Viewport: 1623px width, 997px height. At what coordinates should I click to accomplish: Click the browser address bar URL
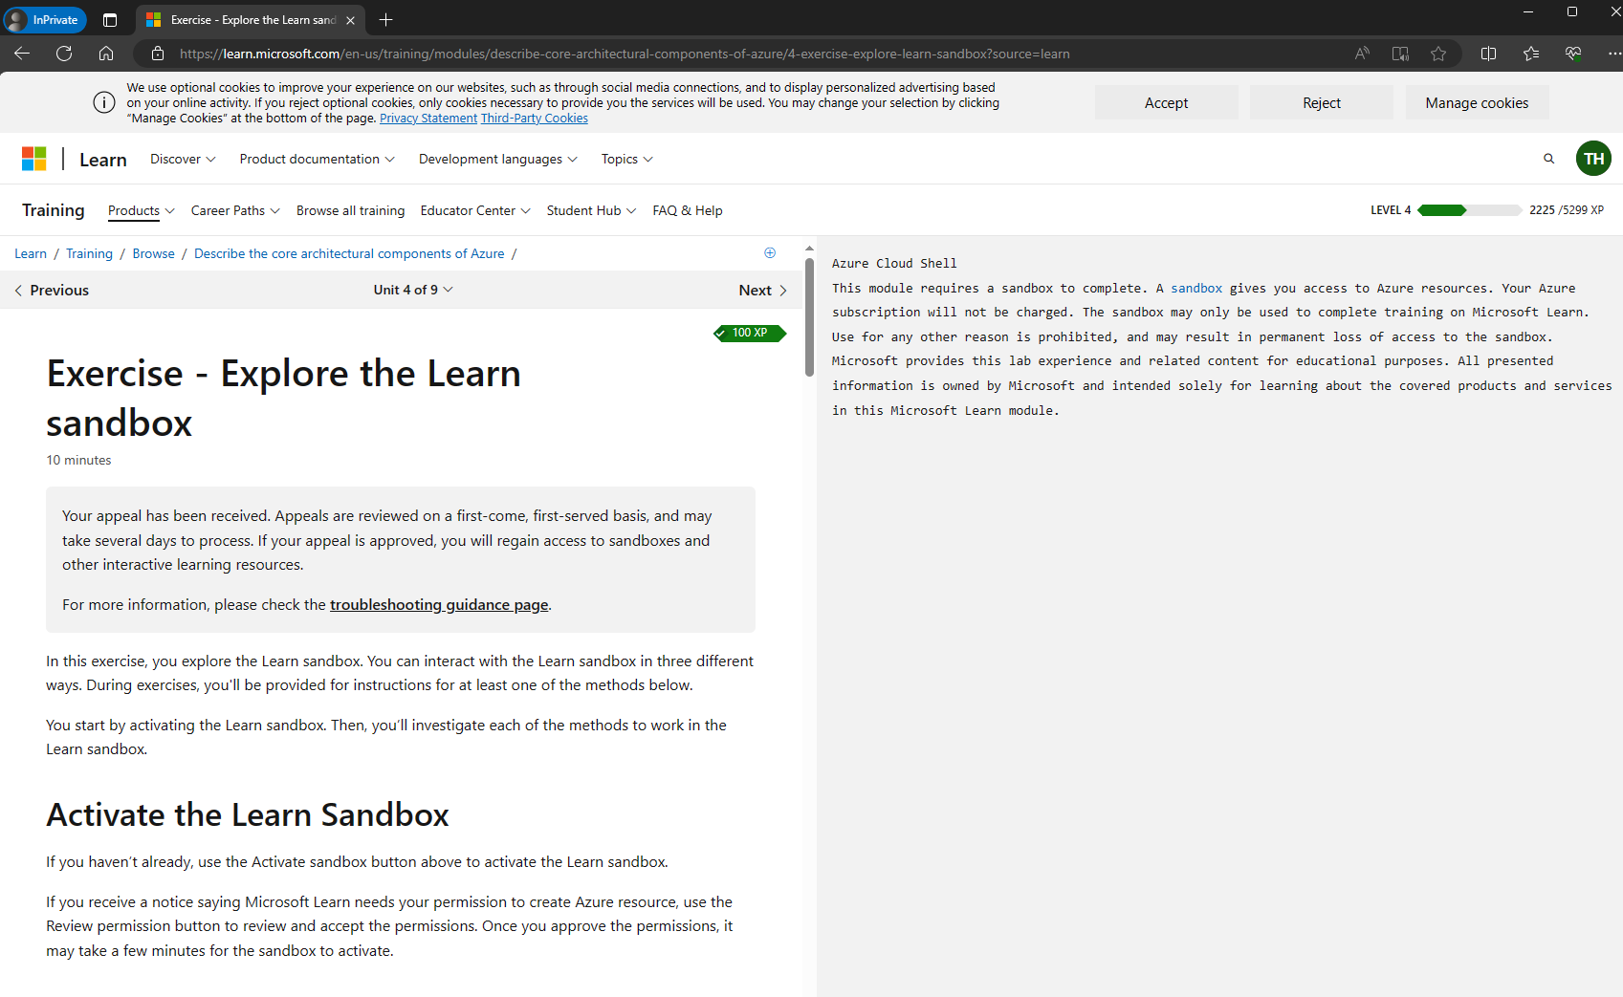coord(625,54)
